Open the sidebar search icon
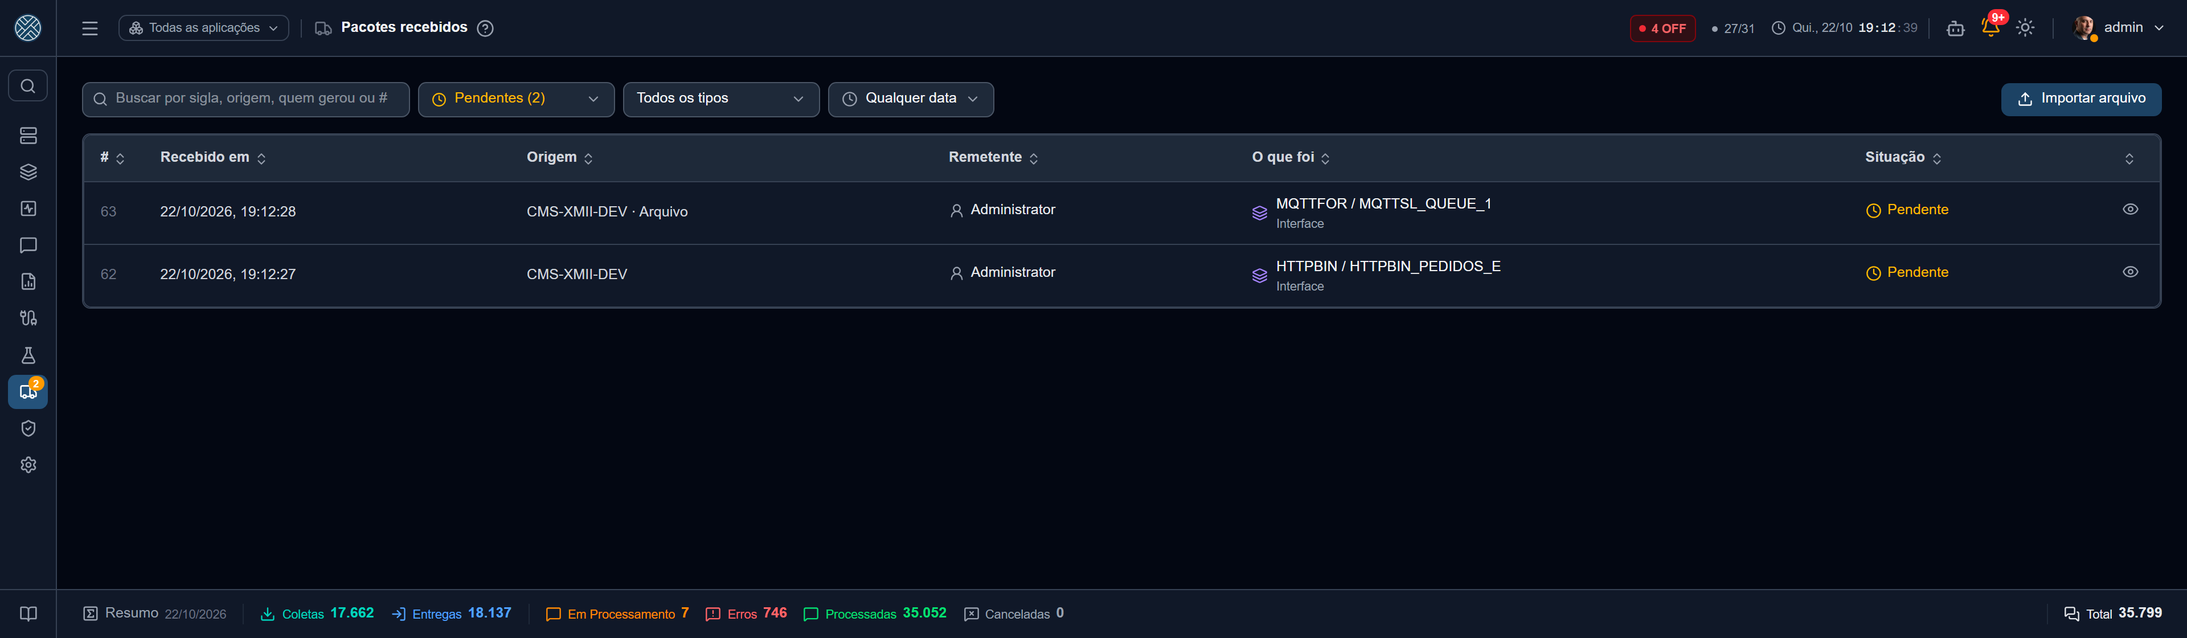 pyautogui.click(x=28, y=86)
